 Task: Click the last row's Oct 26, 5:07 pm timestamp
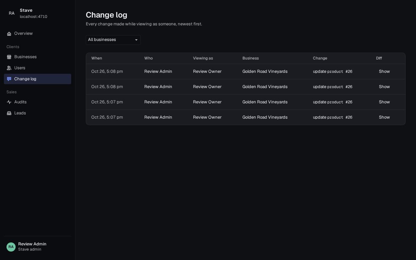pyautogui.click(x=107, y=117)
